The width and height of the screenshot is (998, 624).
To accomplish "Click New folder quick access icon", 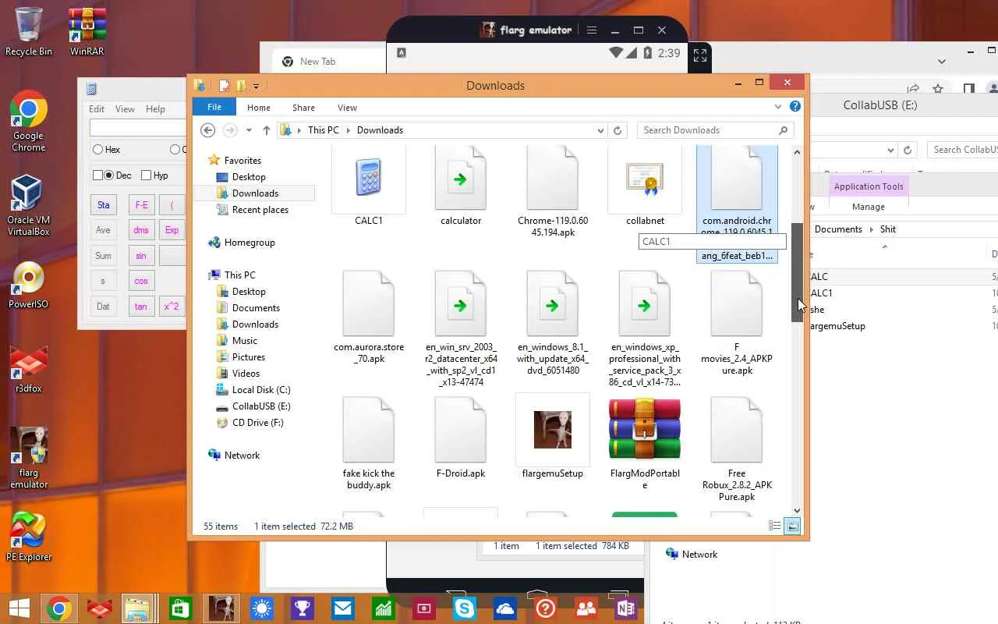I will coord(241,86).
